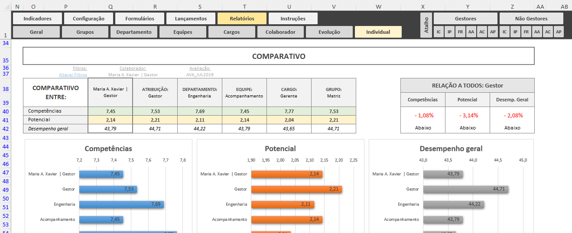Click the FR shortcut under Gestores
The image size is (572, 233).
point(460,32)
